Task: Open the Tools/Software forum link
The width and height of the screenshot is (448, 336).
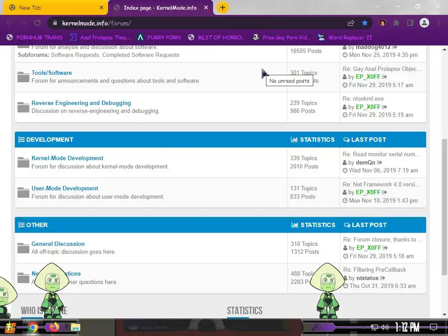Action: pos(52,73)
